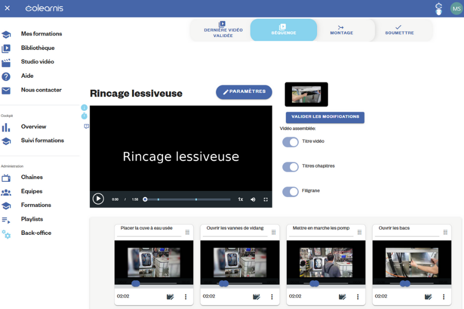464x309 pixels.
Task: Grab handle icon on Mettre en marche card
Action: pyautogui.click(x=359, y=232)
